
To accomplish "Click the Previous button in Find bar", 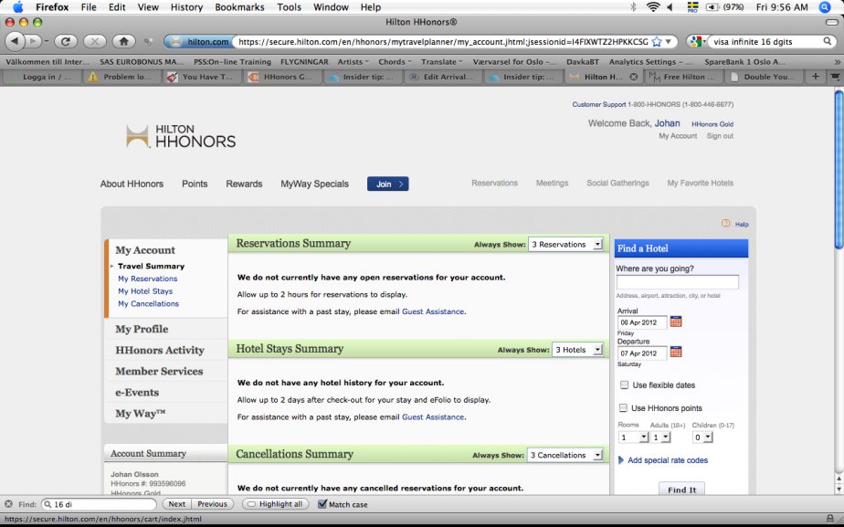I will 212,504.
